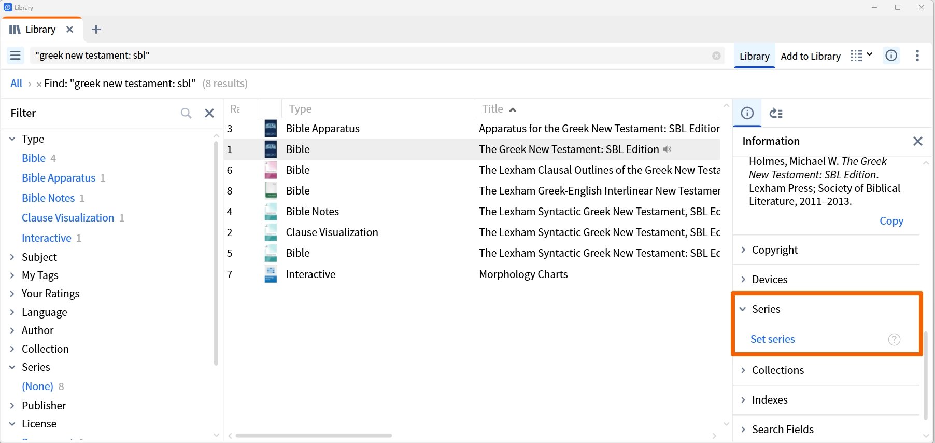Add a new tab with plus icon
The height and width of the screenshot is (443, 935).
[x=96, y=30]
